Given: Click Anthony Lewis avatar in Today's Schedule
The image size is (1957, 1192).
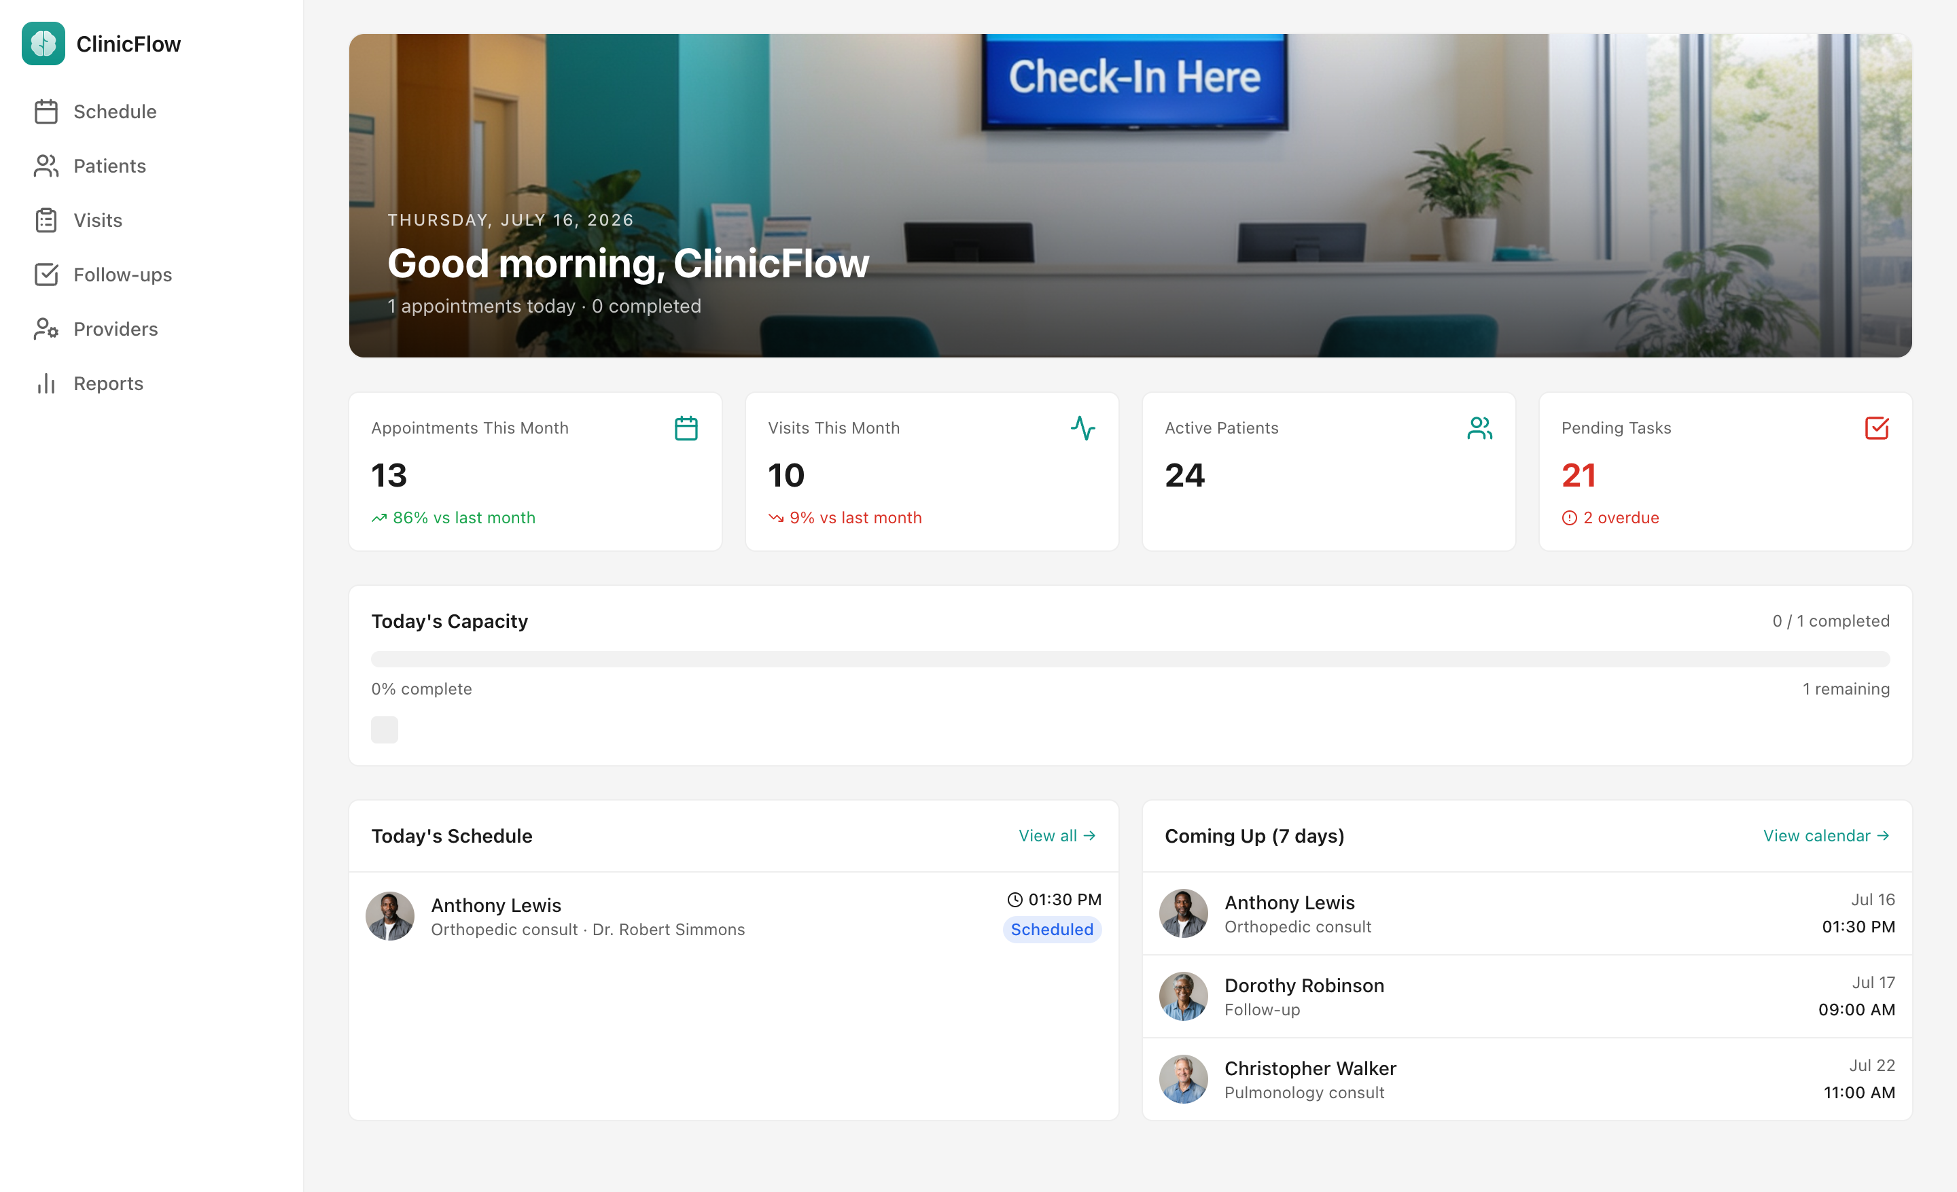Looking at the screenshot, I should (390, 917).
